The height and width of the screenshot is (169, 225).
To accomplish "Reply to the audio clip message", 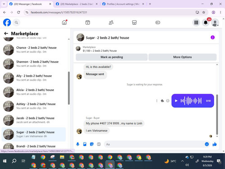I will [162, 101].
